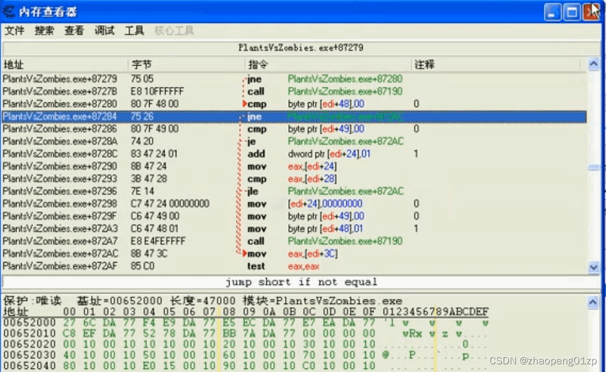Screen dimensions: 606x372
Task: Click 'jump short if not equal' description
Action: (301, 282)
